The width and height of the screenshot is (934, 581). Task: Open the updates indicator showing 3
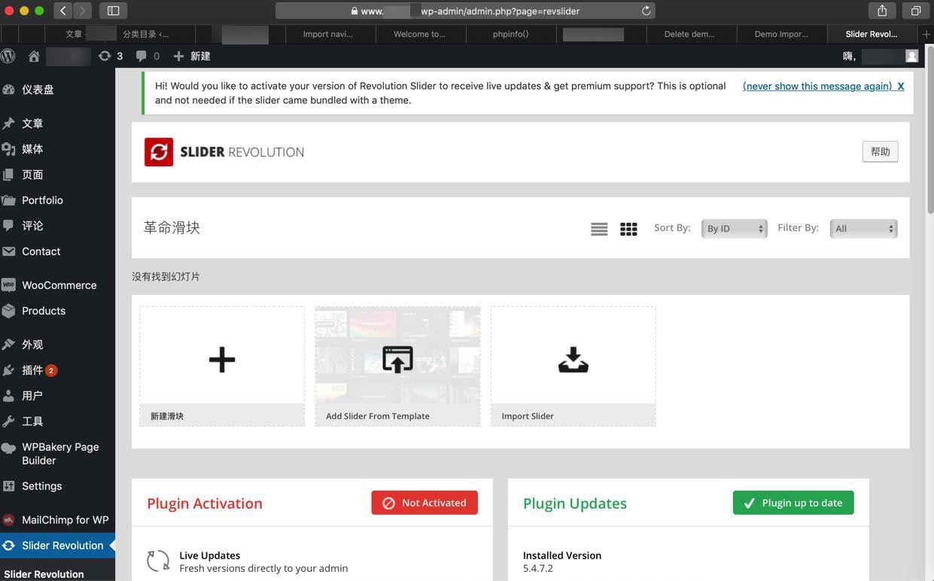pos(111,56)
